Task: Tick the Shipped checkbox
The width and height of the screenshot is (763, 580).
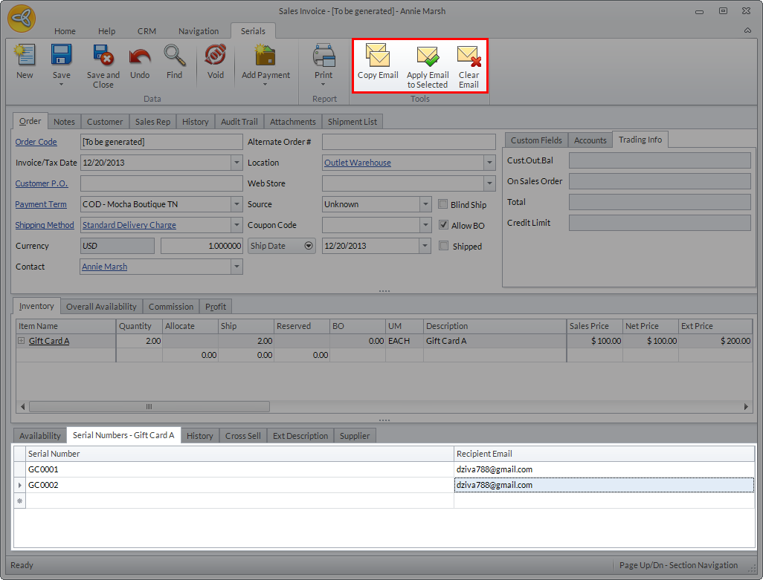Action: (444, 246)
